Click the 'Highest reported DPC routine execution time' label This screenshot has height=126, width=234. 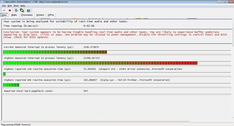tap(38, 80)
